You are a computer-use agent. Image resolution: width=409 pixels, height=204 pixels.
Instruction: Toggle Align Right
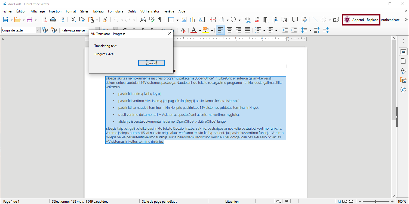(x=238, y=30)
